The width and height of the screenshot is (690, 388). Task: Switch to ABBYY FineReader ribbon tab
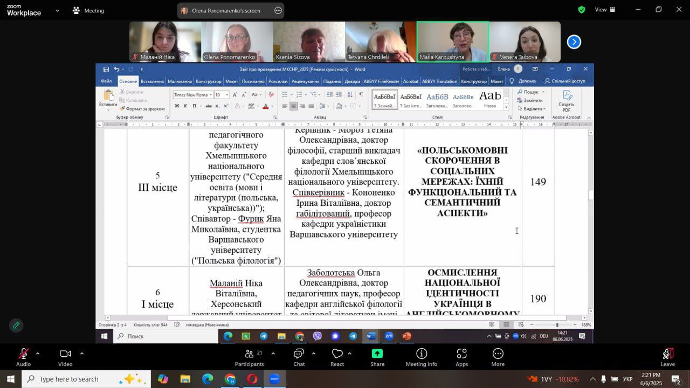pyautogui.click(x=381, y=81)
